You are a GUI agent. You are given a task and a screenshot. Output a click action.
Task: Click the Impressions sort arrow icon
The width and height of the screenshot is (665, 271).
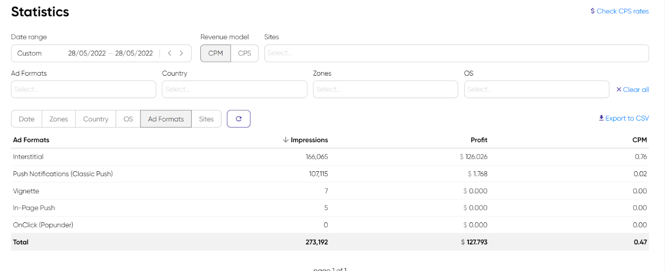tap(286, 140)
